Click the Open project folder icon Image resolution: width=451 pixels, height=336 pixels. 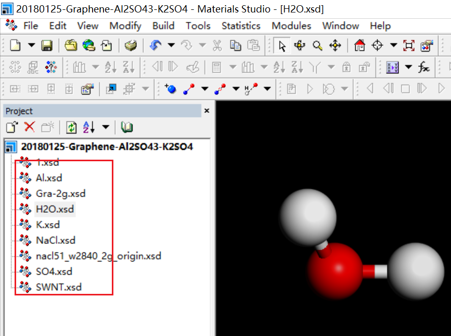click(71, 45)
